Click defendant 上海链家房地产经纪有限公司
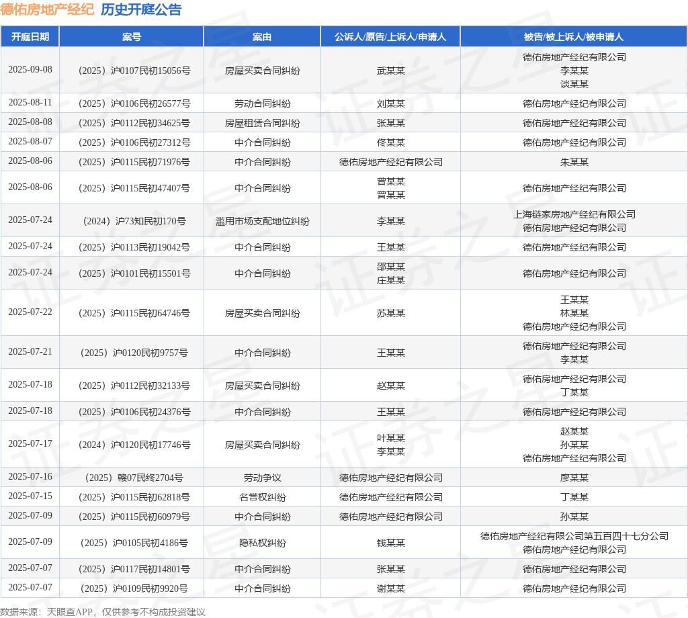 574,214
